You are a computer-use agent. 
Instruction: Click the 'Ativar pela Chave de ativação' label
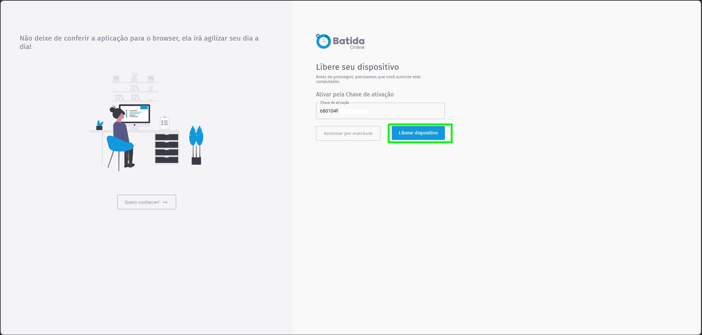[355, 94]
